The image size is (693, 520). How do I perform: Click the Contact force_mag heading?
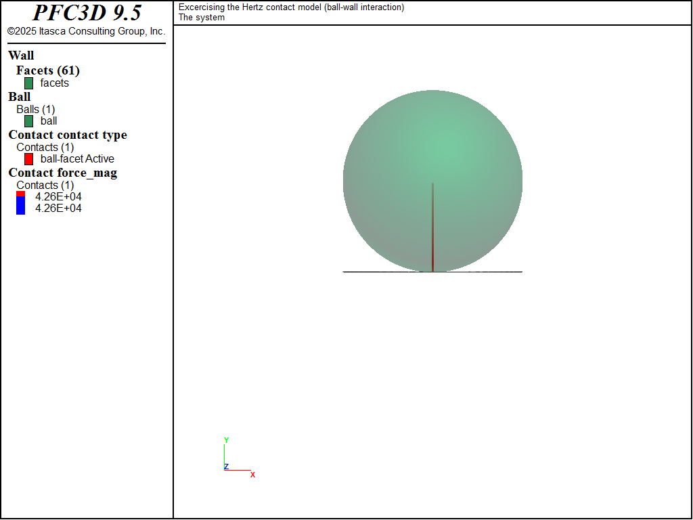point(63,173)
